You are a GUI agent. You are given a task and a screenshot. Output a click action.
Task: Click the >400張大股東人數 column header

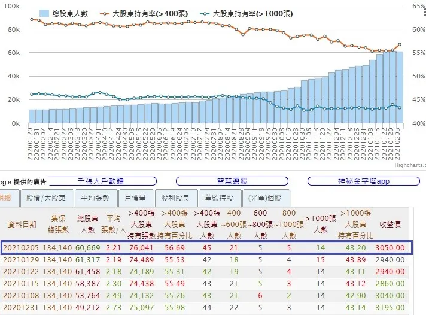(207, 225)
